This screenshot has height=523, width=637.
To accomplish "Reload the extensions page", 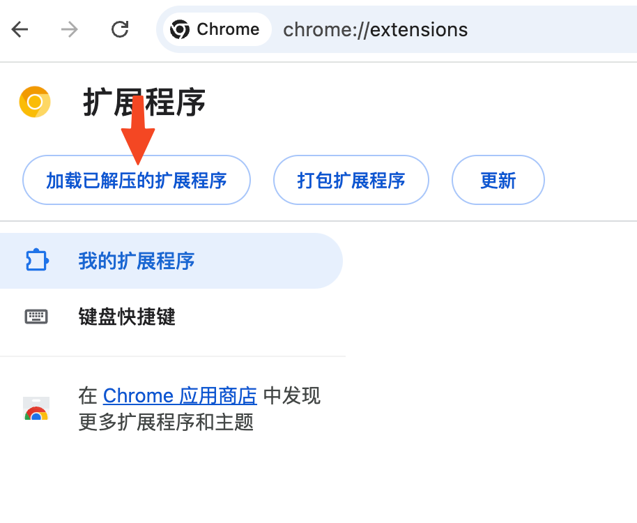I will [x=120, y=30].
